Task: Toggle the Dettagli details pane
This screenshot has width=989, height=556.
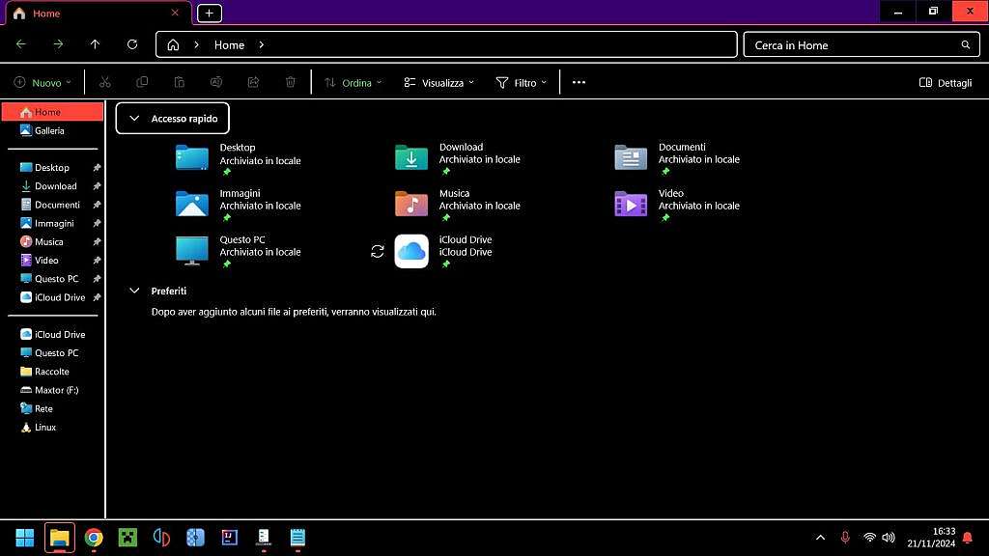Action: [945, 82]
